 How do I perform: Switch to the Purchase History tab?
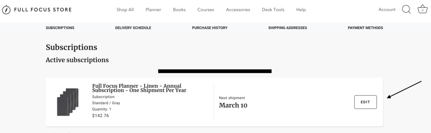point(210,28)
